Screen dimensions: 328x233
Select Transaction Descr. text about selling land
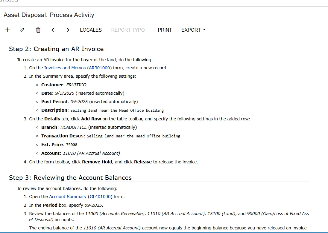[x=133, y=136]
